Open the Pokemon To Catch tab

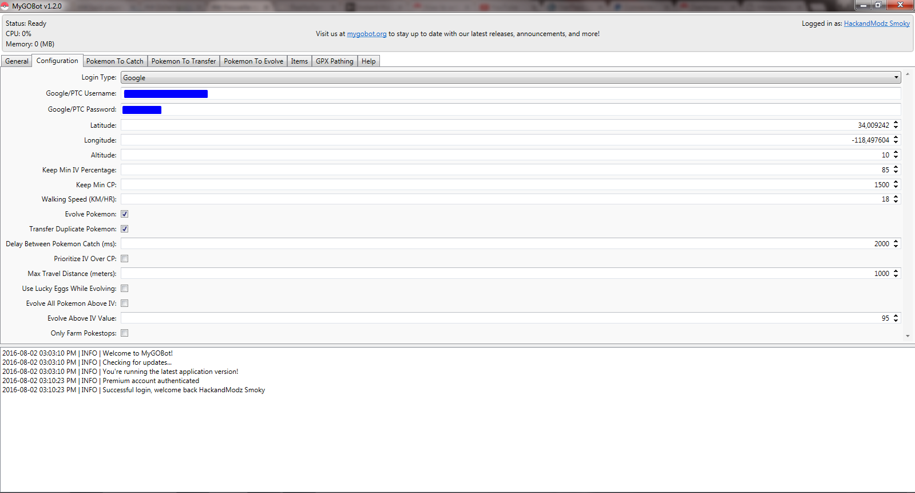coord(115,61)
